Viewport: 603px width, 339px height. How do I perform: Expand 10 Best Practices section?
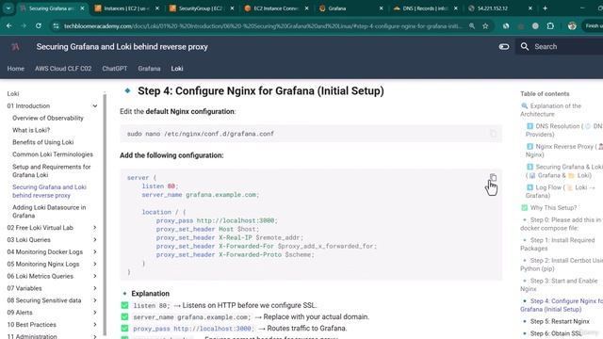[x=94, y=325]
